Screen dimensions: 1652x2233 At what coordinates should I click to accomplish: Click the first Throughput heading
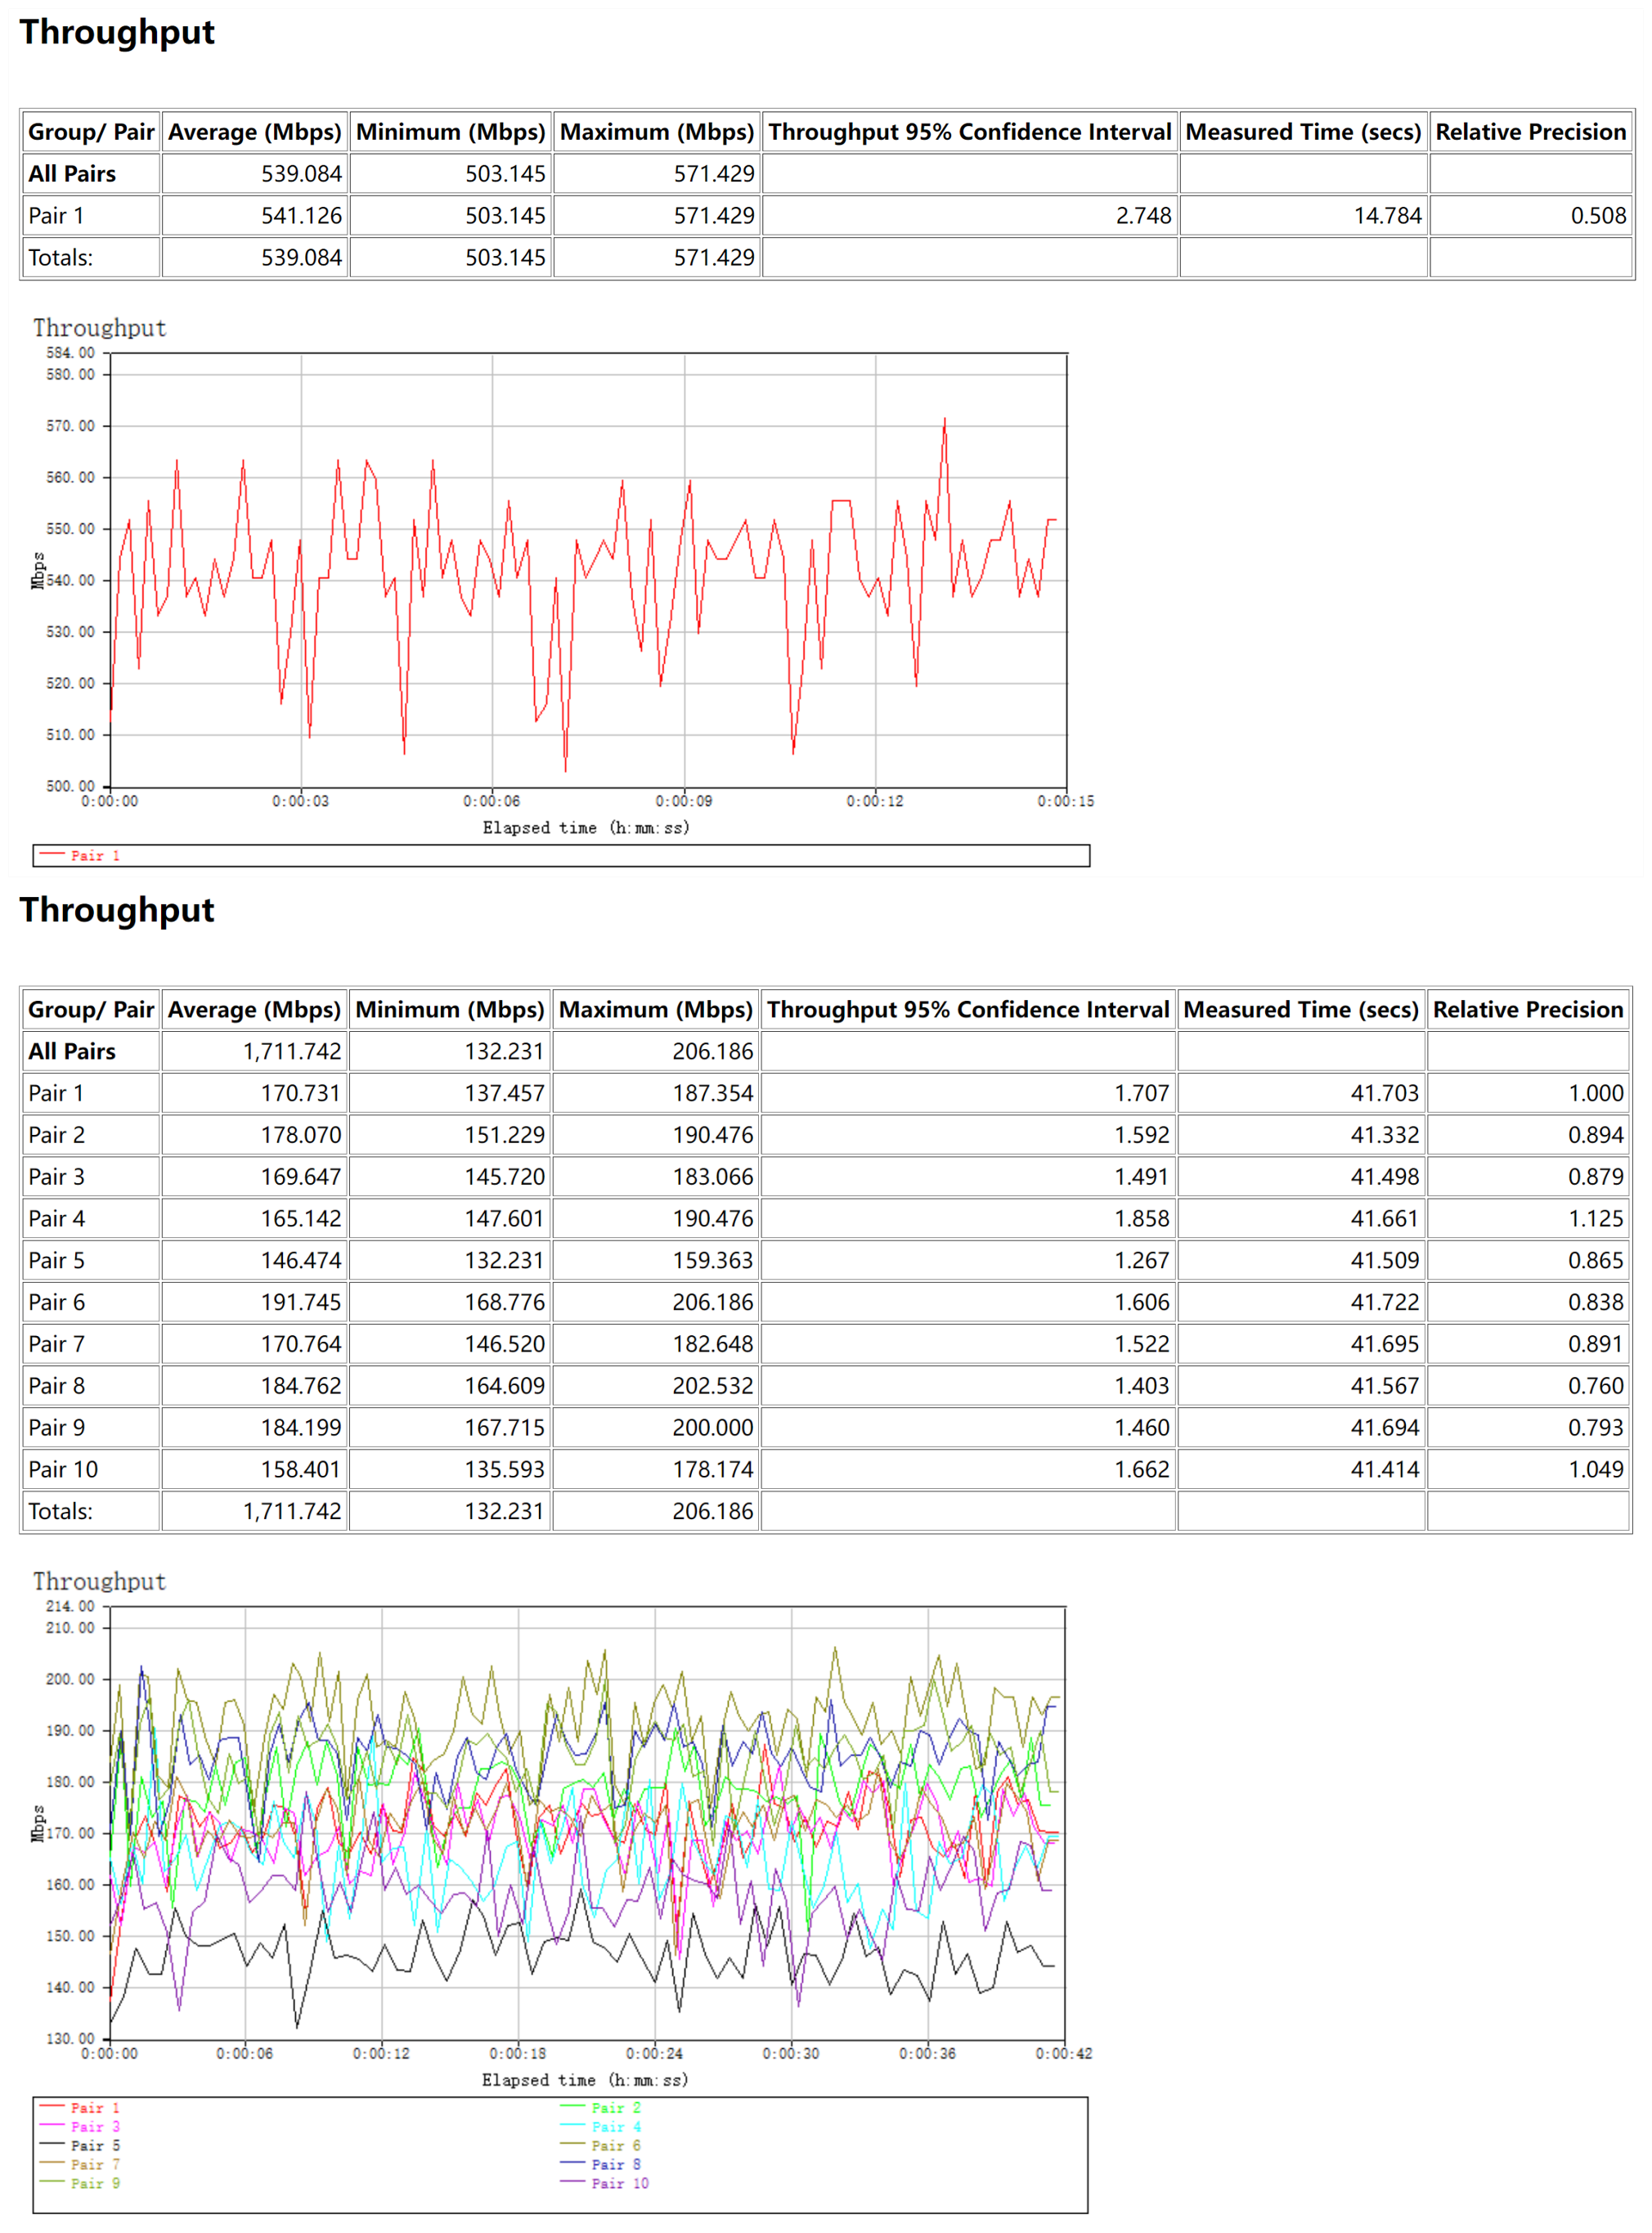[117, 32]
